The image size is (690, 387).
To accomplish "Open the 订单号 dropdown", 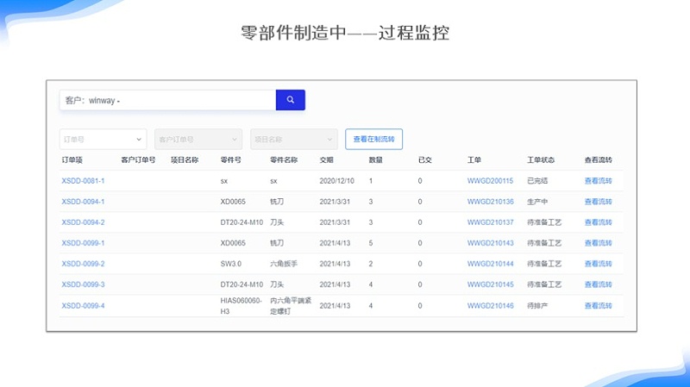I will (x=103, y=139).
